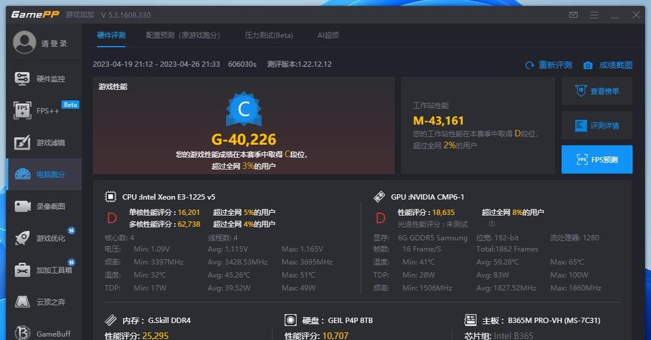Click CPU Avg: 45.26℃ temperature value

coord(229,275)
